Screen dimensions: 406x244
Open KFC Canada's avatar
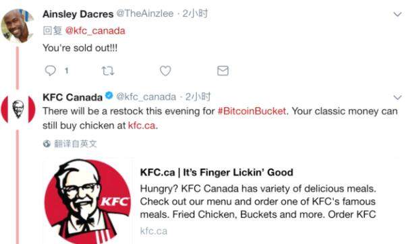(x=18, y=109)
